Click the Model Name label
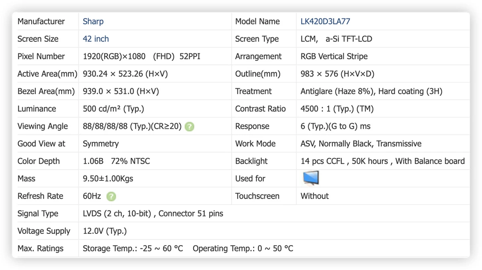482x270 pixels. pyautogui.click(x=257, y=22)
